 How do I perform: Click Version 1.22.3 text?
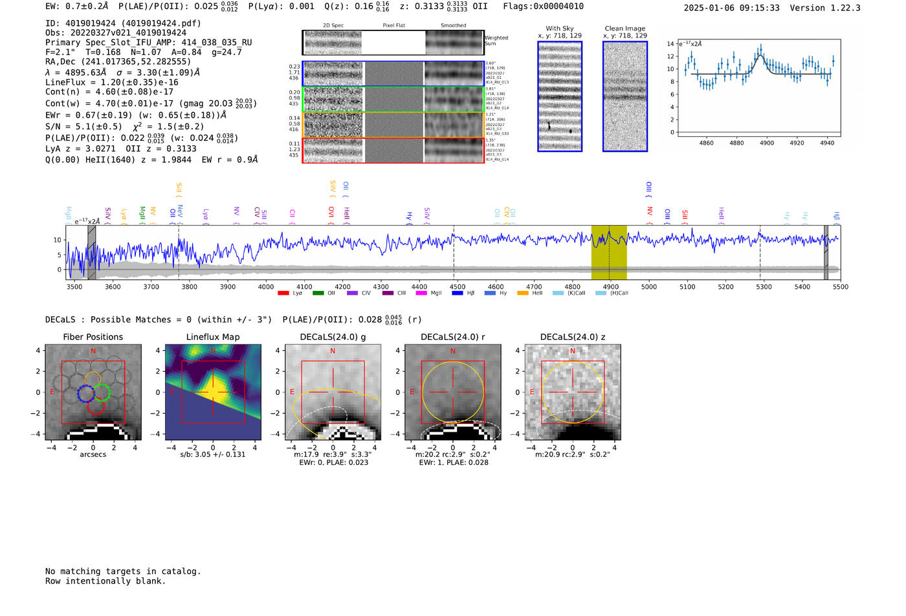(x=825, y=8)
